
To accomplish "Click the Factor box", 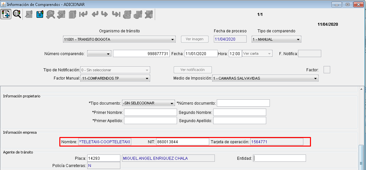I will point(327,70).
